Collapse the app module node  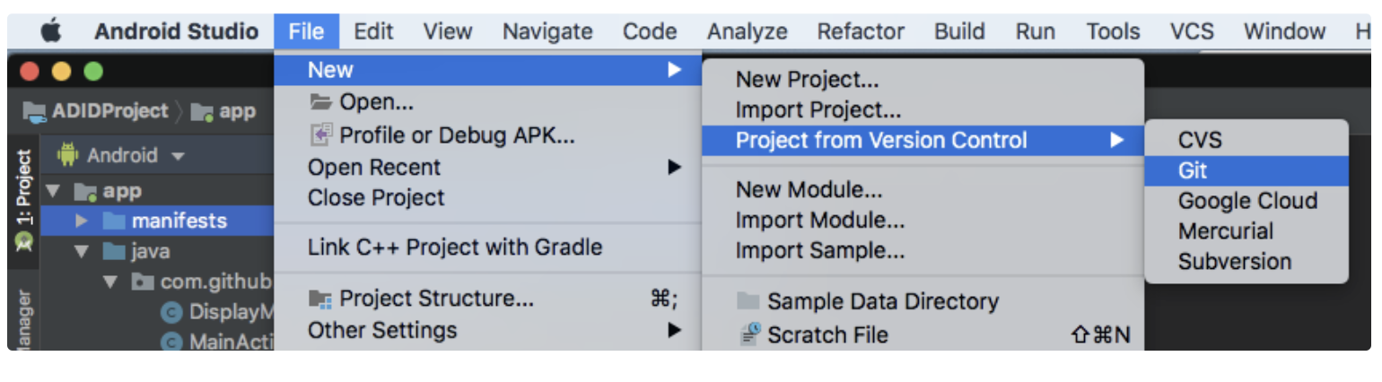coord(53,191)
